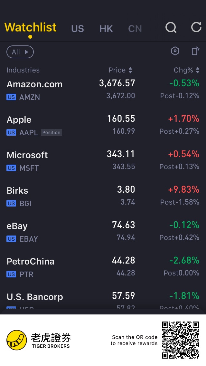Expand the Microsoft MSFT row
206x366 pixels.
[x=103, y=161]
